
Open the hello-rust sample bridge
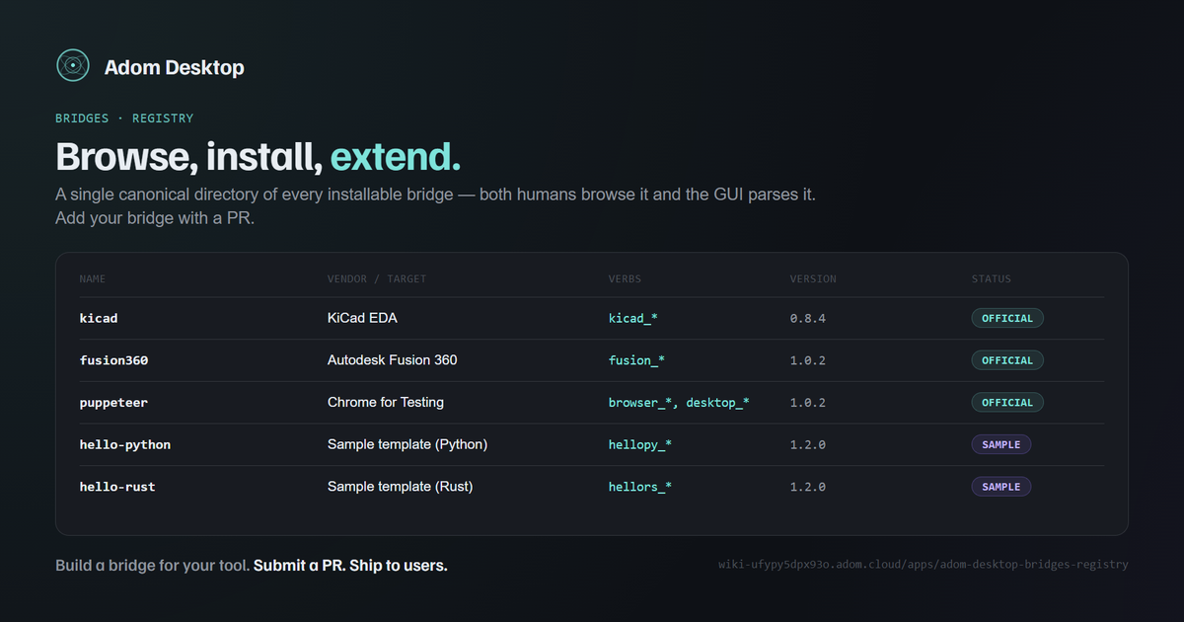pyautogui.click(x=117, y=487)
